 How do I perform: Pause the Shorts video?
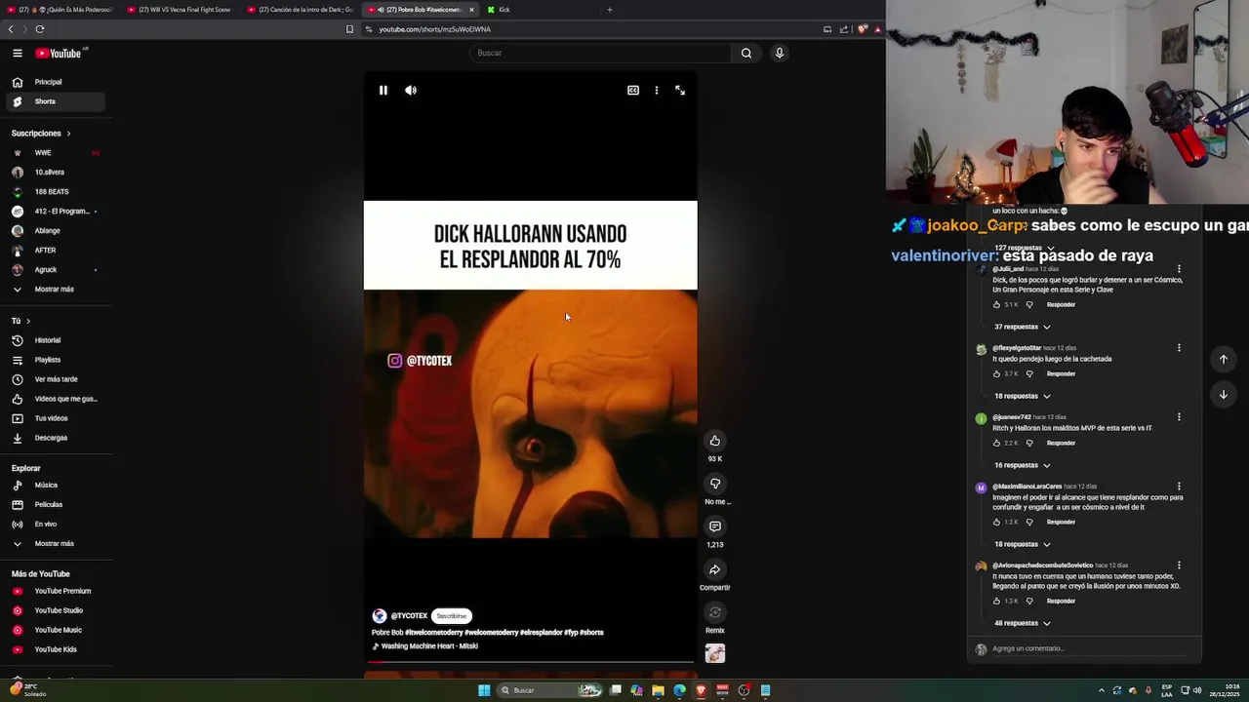pos(383,90)
